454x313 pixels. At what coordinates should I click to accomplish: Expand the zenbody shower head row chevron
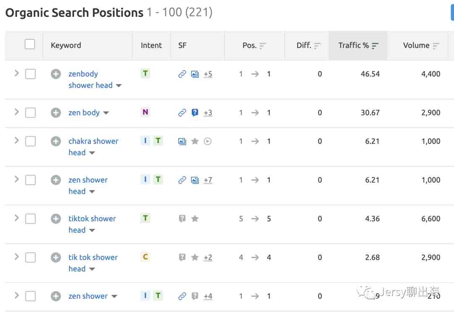16,74
